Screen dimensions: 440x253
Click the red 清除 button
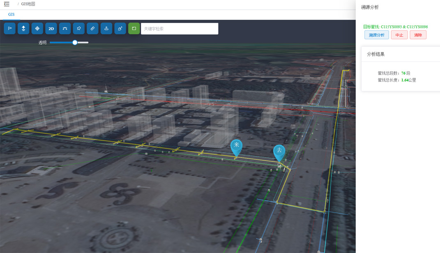click(418, 35)
